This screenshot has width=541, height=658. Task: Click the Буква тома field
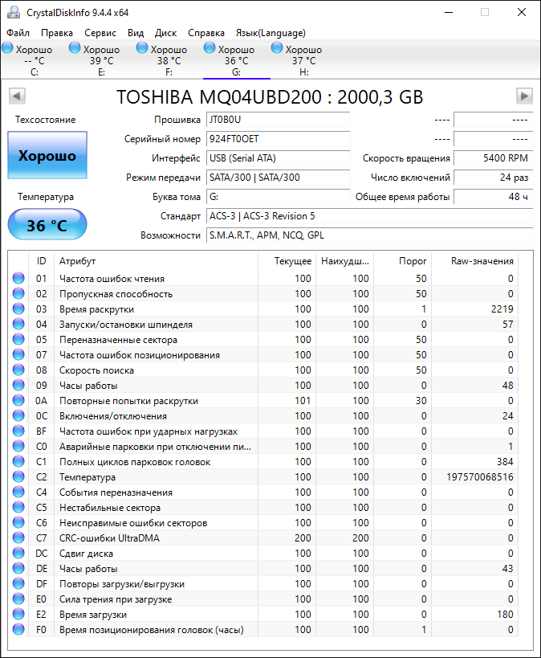click(278, 197)
